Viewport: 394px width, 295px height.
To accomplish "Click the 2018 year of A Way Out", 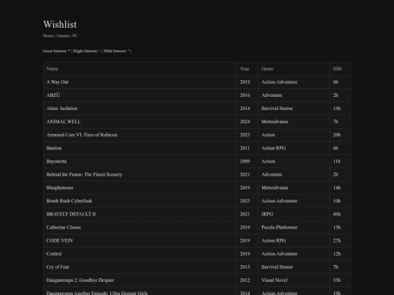I will (244, 82).
